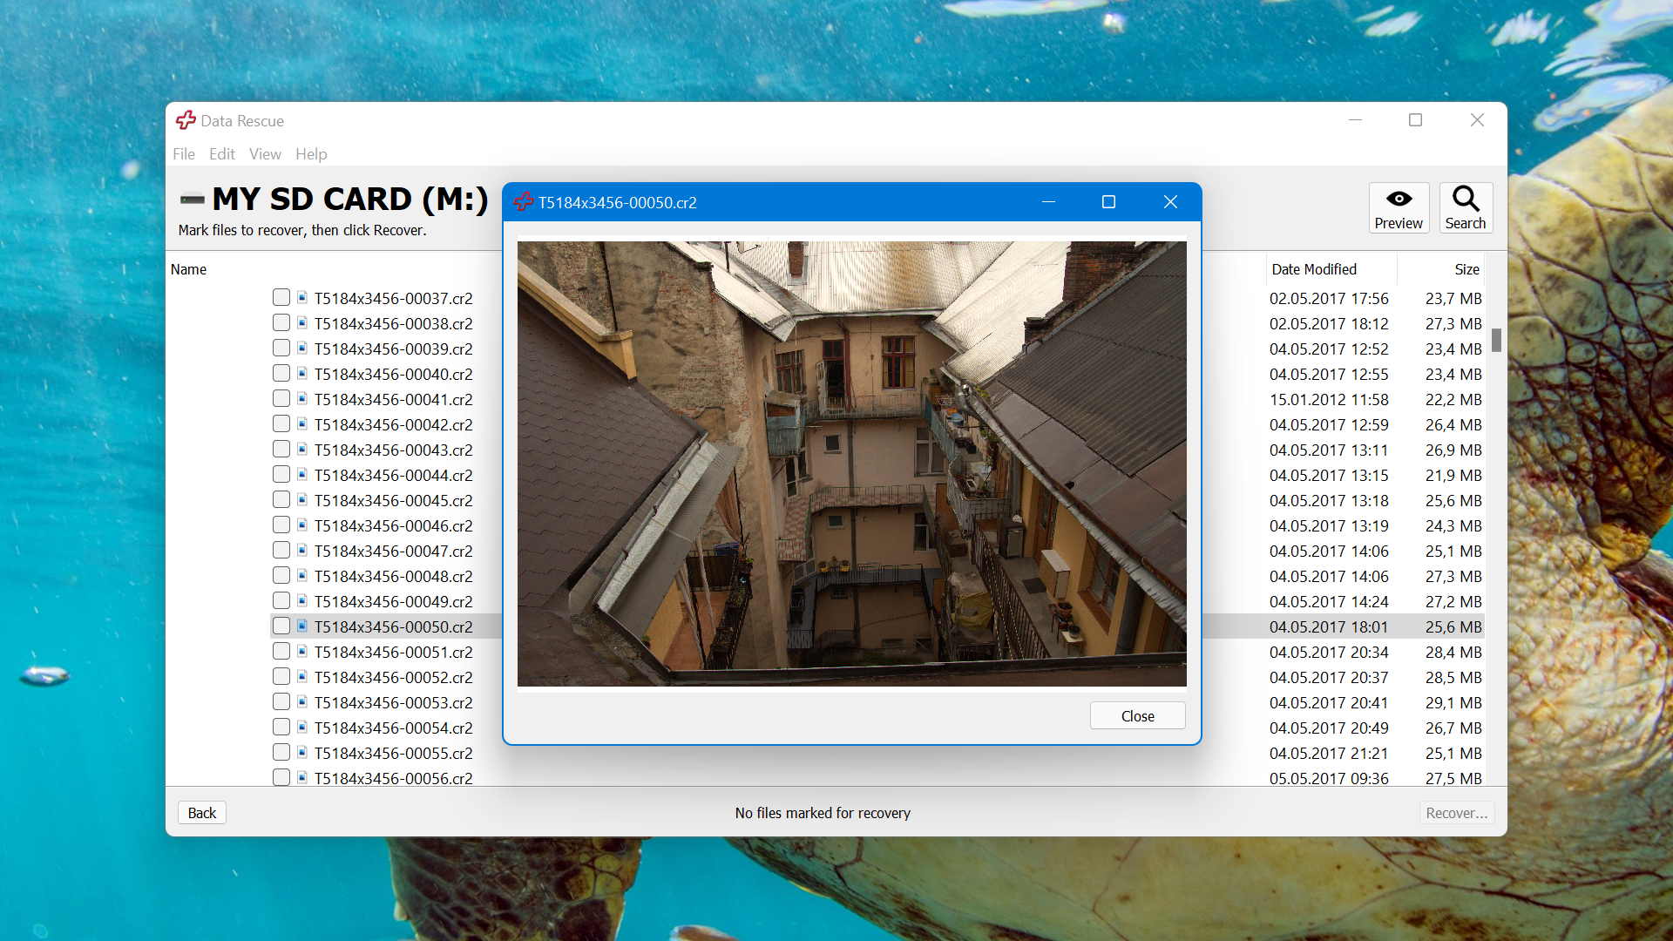Click the Data Rescue app logo
1673x941 pixels.
[x=186, y=120]
